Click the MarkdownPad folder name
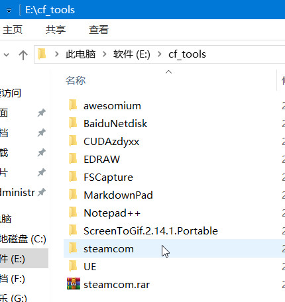Image resolution: width=285 pixels, height=302 pixels. 118,195
